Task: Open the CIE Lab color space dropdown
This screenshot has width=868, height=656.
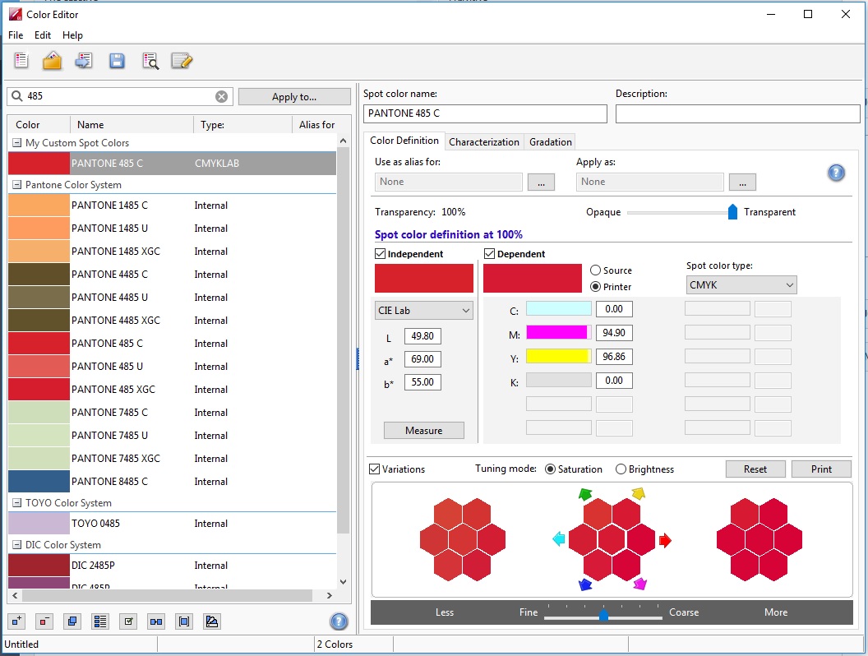Action: click(424, 311)
